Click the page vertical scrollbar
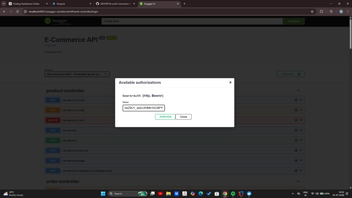The image size is (352, 198). pyautogui.click(x=350, y=34)
